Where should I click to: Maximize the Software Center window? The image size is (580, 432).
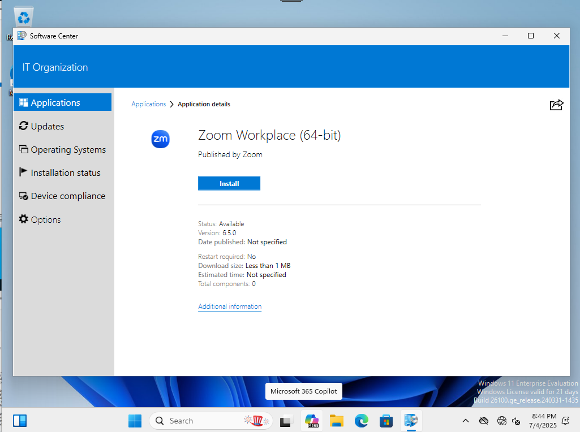[531, 36]
